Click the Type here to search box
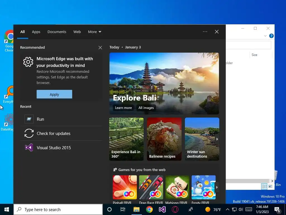Image resolution: width=286 pixels, height=215 pixels. click(58, 209)
